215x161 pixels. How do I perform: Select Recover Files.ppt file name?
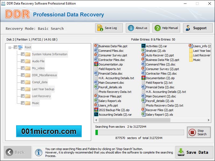pos(110,96)
